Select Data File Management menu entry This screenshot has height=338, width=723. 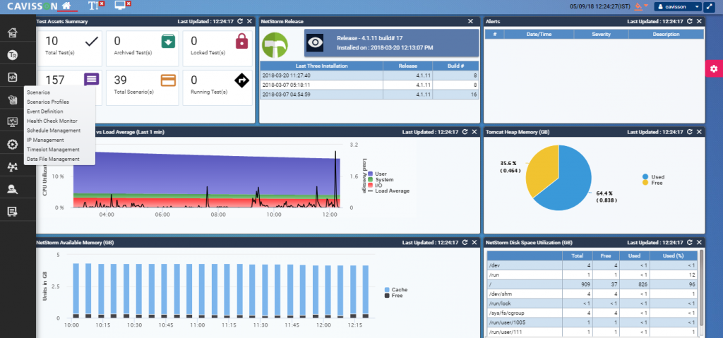click(53, 159)
